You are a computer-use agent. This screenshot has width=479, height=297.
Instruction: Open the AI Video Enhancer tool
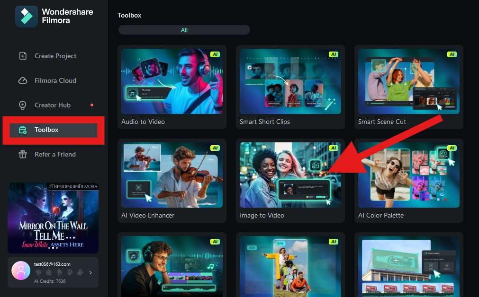point(172,181)
